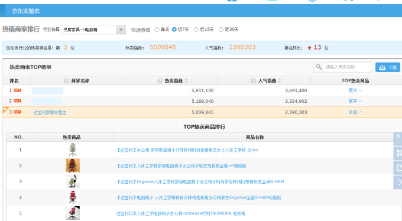
Task: Open the 行业选择 dropdown showing 书房家具-->电脑椅
Action: (x=93, y=30)
